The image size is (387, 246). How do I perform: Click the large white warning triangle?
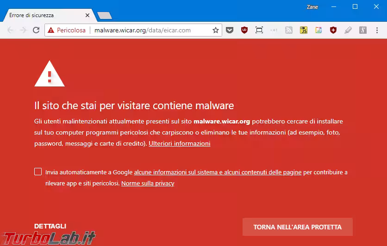(x=50, y=74)
